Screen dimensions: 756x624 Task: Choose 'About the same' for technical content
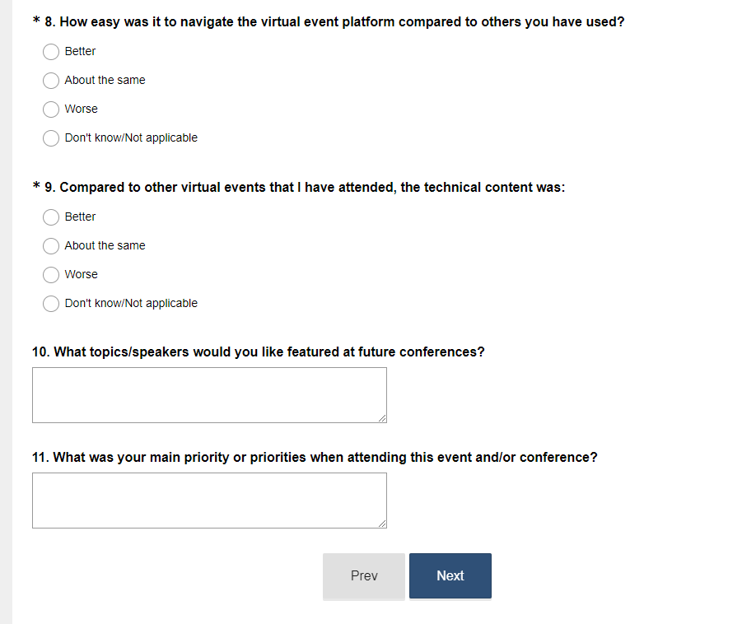coord(51,246)
